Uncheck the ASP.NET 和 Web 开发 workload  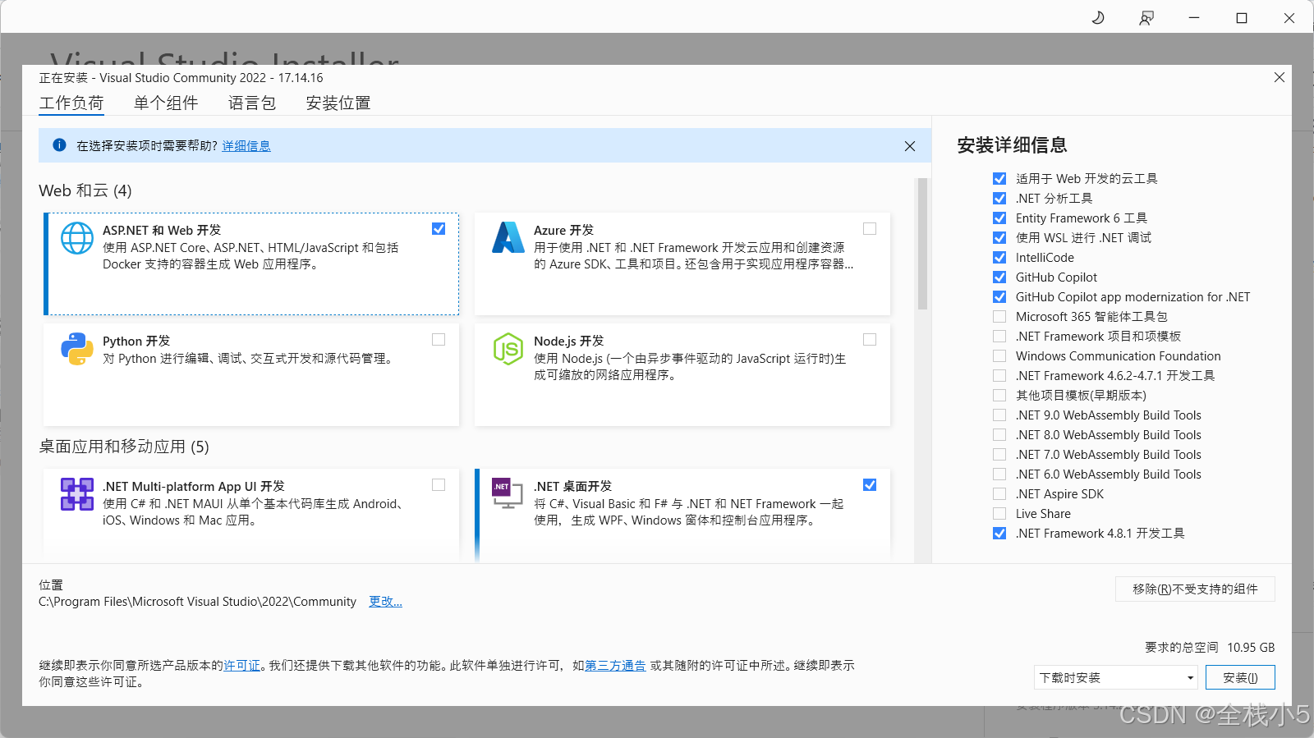pyautogui.click(x=439, y=229)
